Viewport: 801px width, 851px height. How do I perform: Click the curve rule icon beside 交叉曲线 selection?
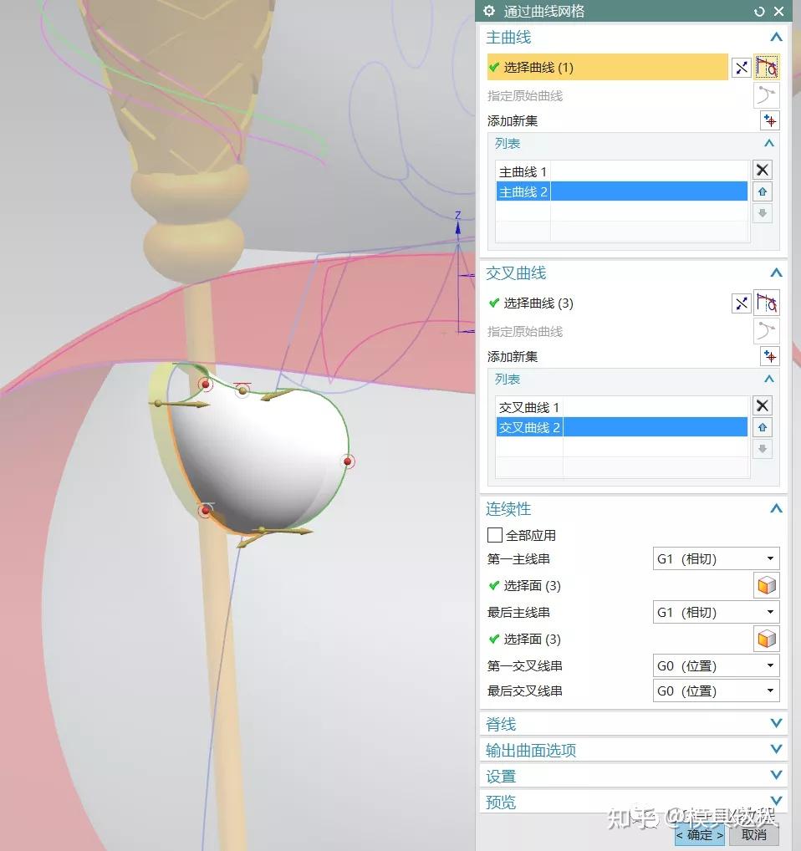(x=766, y=303)
